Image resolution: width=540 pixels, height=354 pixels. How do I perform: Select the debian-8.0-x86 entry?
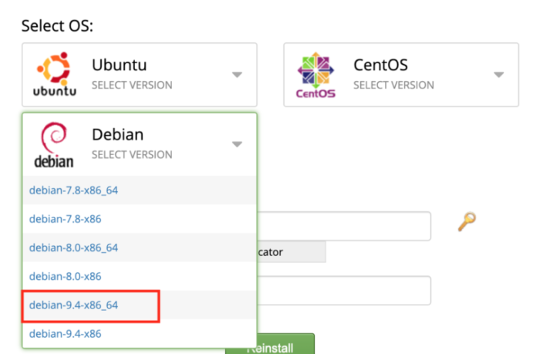click(x=65, y=276)
